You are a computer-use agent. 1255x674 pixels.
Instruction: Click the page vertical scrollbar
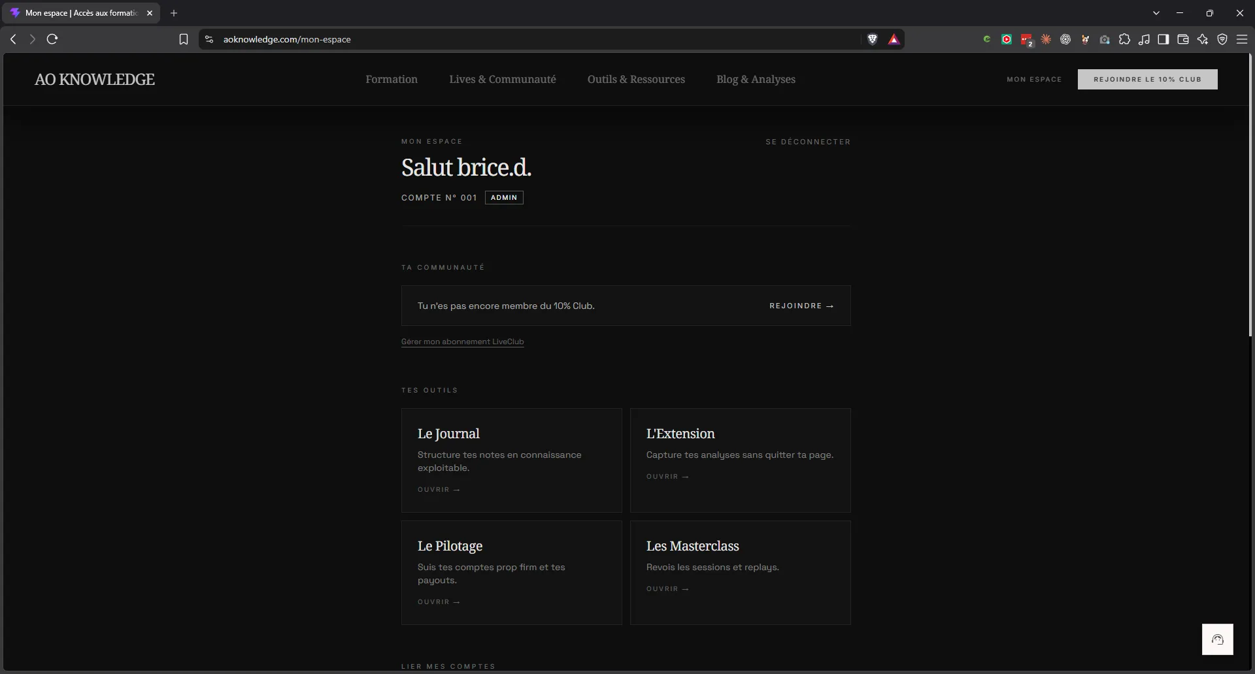tap(1250, 196)
